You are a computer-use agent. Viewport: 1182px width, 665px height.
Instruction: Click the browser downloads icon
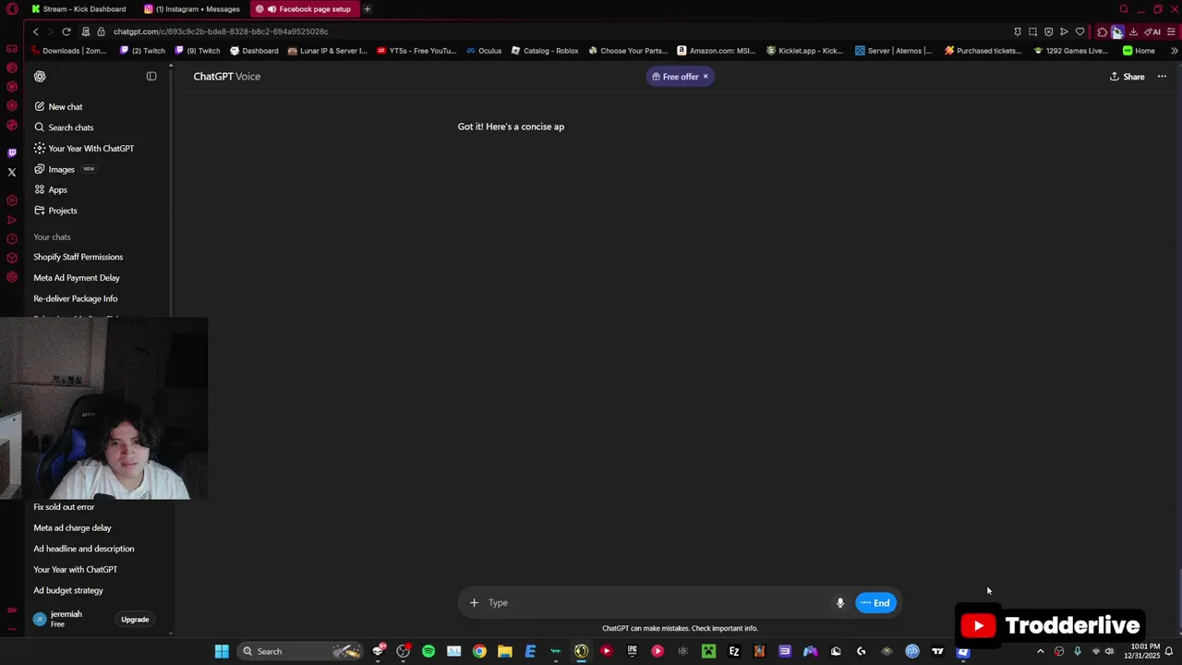(1133, 31)
